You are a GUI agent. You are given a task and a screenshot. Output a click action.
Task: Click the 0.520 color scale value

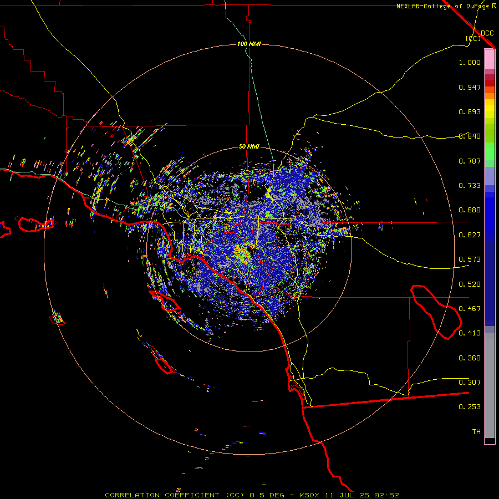point(470,284)
